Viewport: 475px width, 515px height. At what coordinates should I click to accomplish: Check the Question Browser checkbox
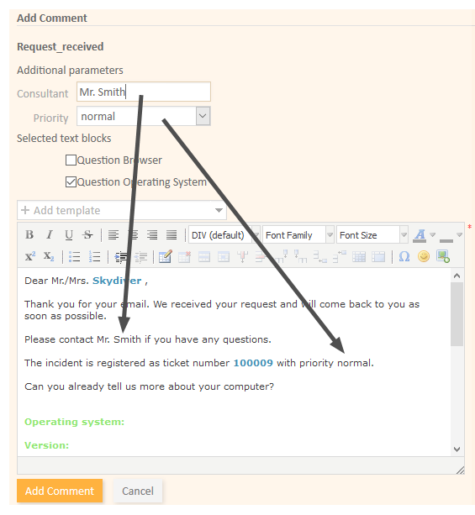click(x=71, y=160)
